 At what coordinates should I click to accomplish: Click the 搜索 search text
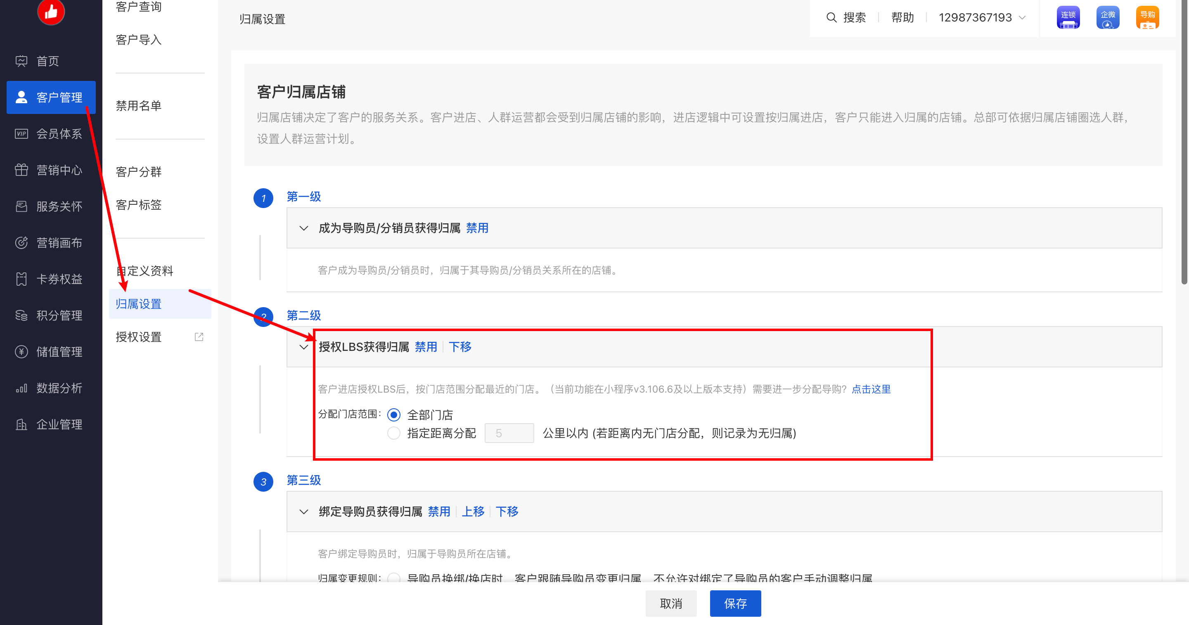(x=854, y=17)
